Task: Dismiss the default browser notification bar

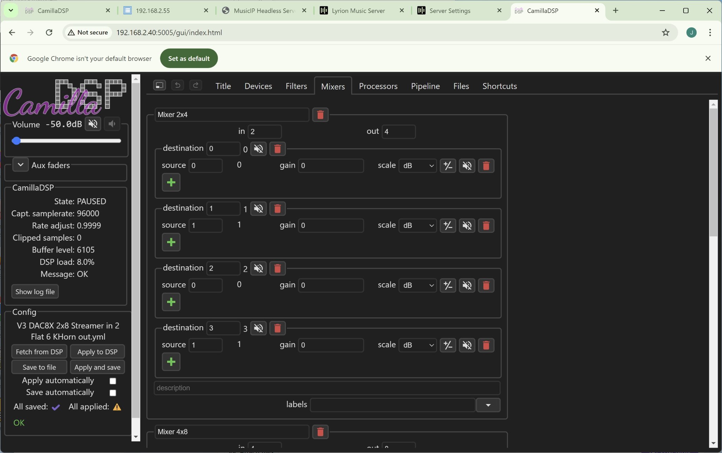Action: [x=708, y=58]
